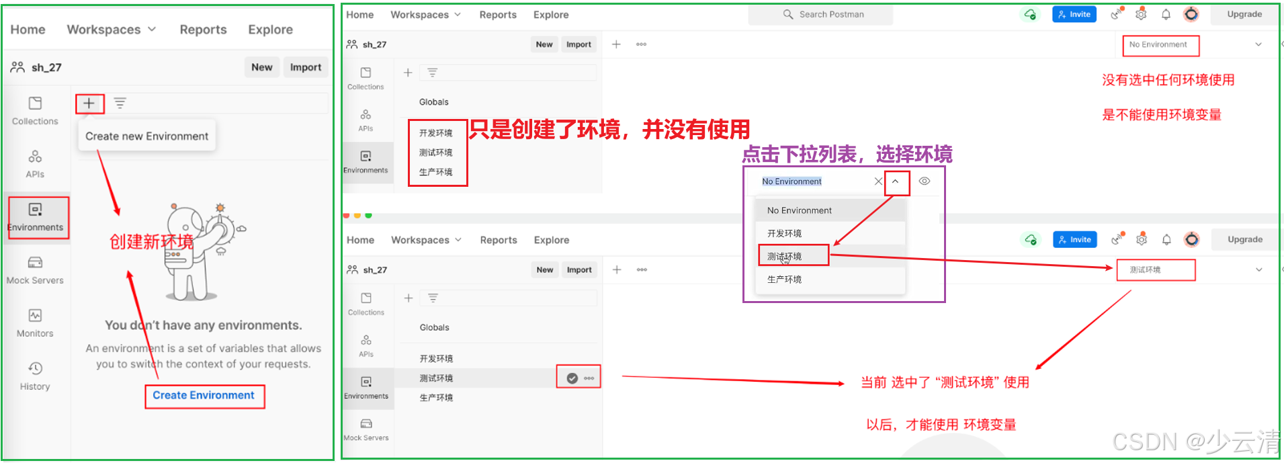This screenshot has height=463, width=1284.
Task: Select Environments in lower window sidebar
Action: pos(366,388)
